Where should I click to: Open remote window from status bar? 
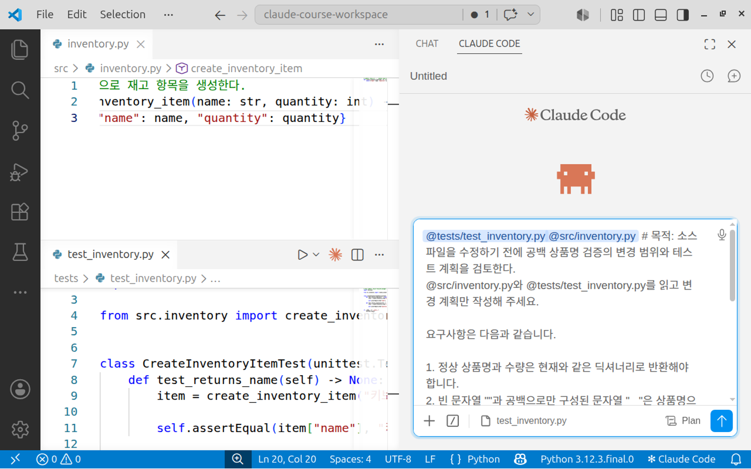point(15,459)
